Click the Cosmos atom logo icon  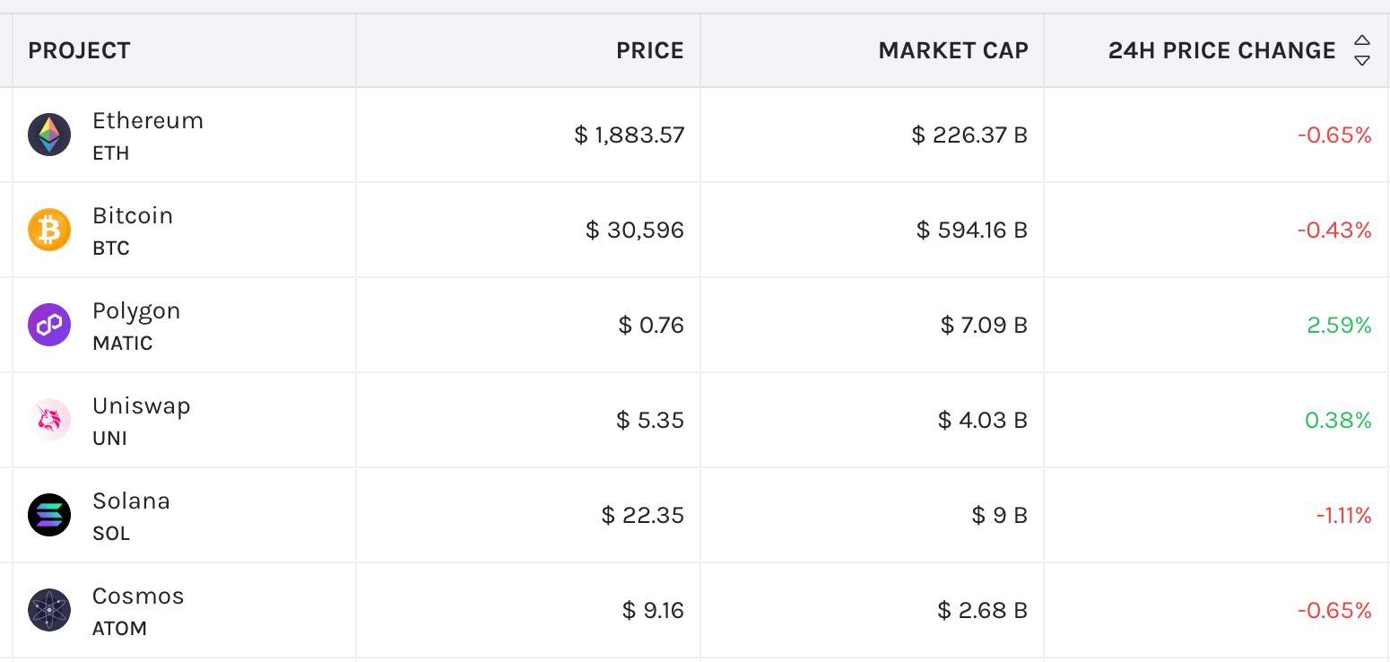[x=49, y=611]
